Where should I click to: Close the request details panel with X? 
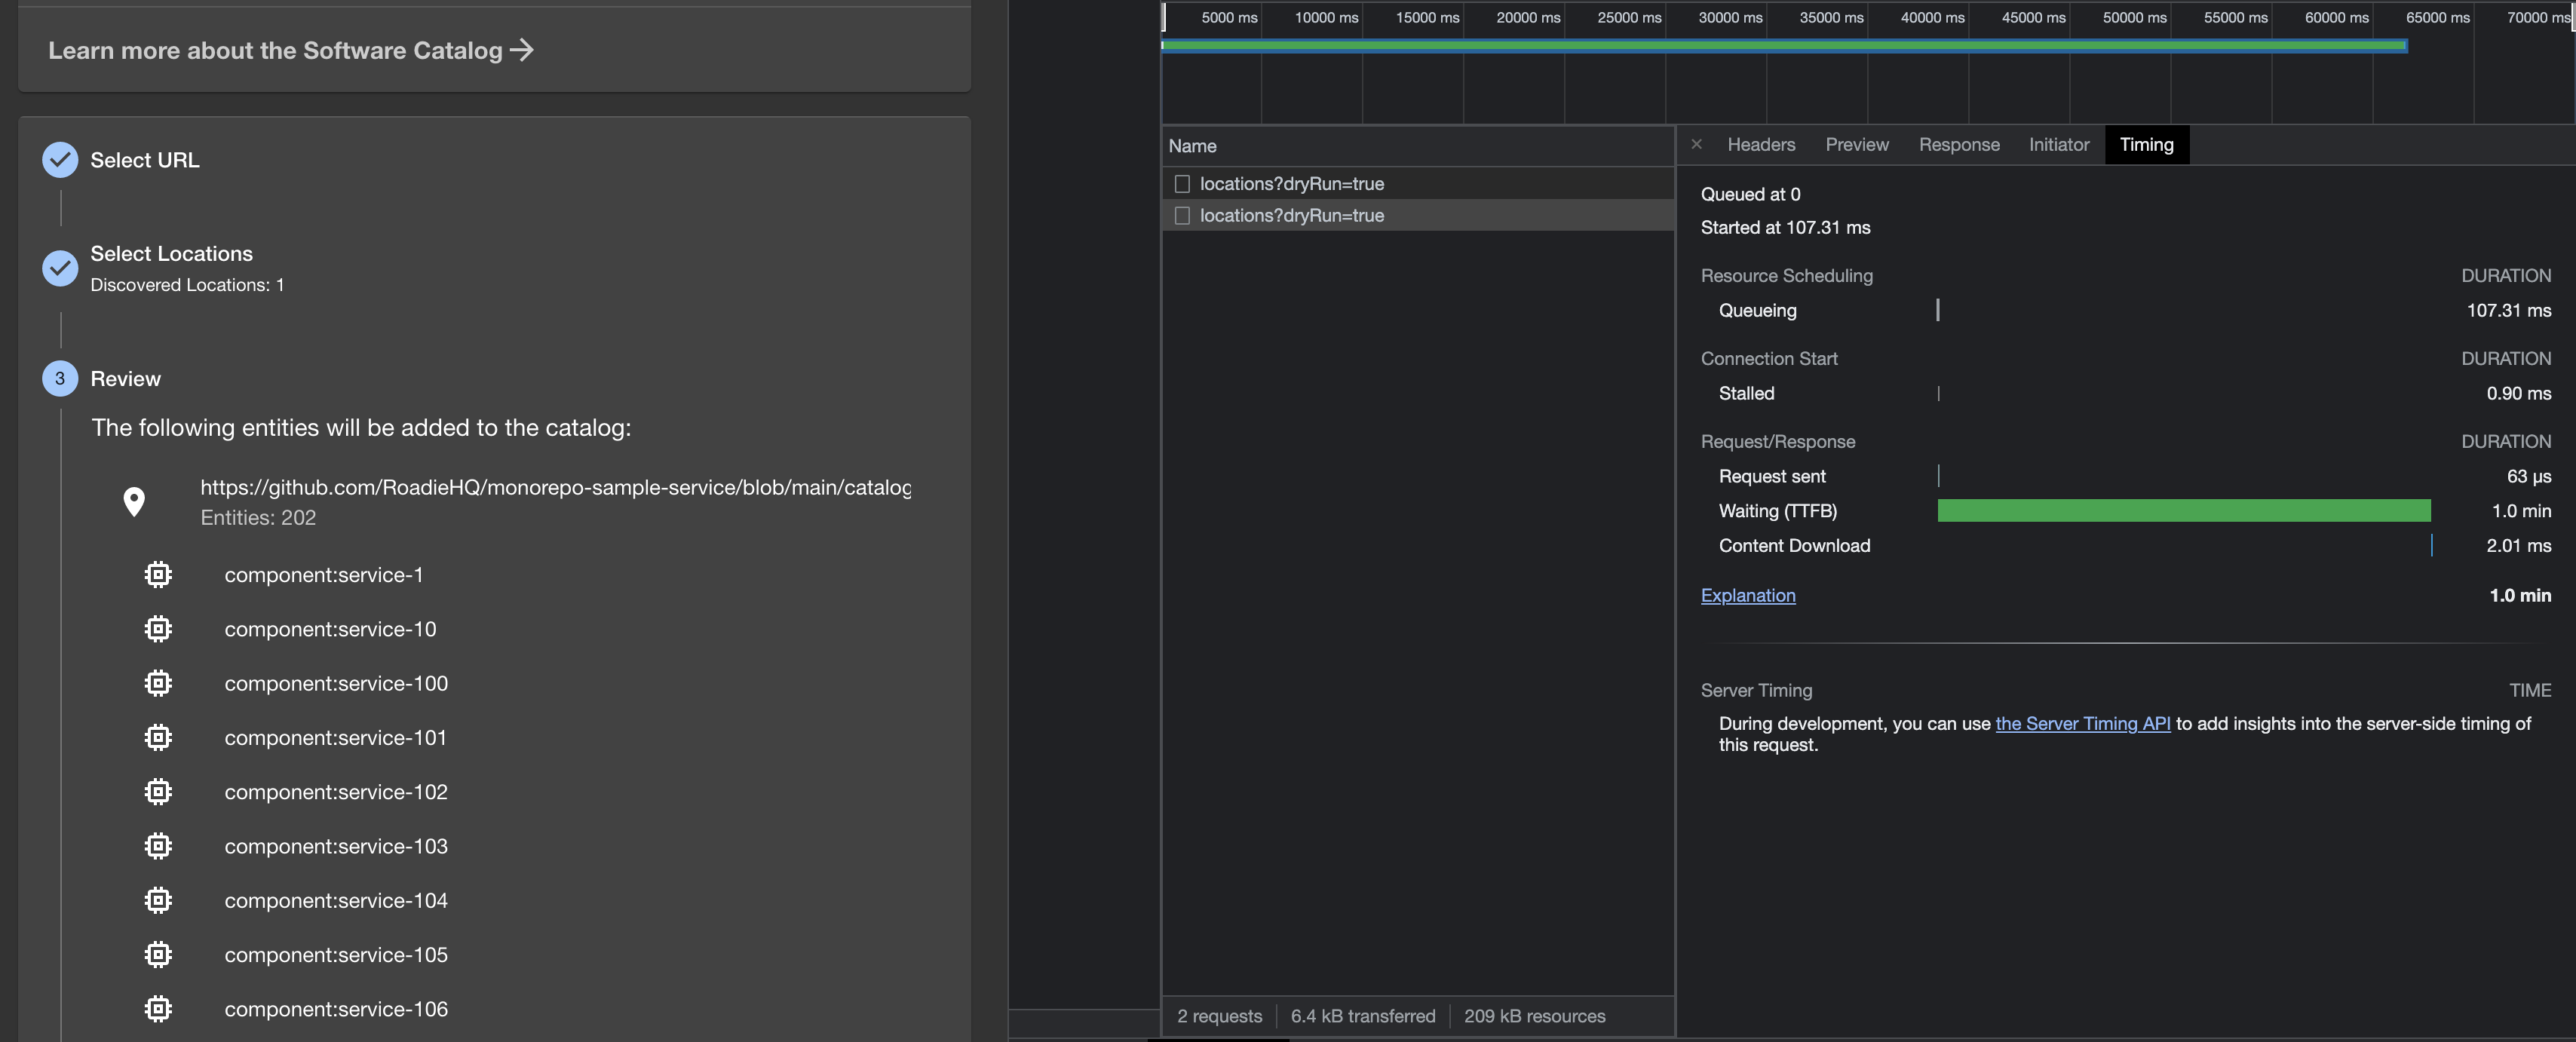1696,145
